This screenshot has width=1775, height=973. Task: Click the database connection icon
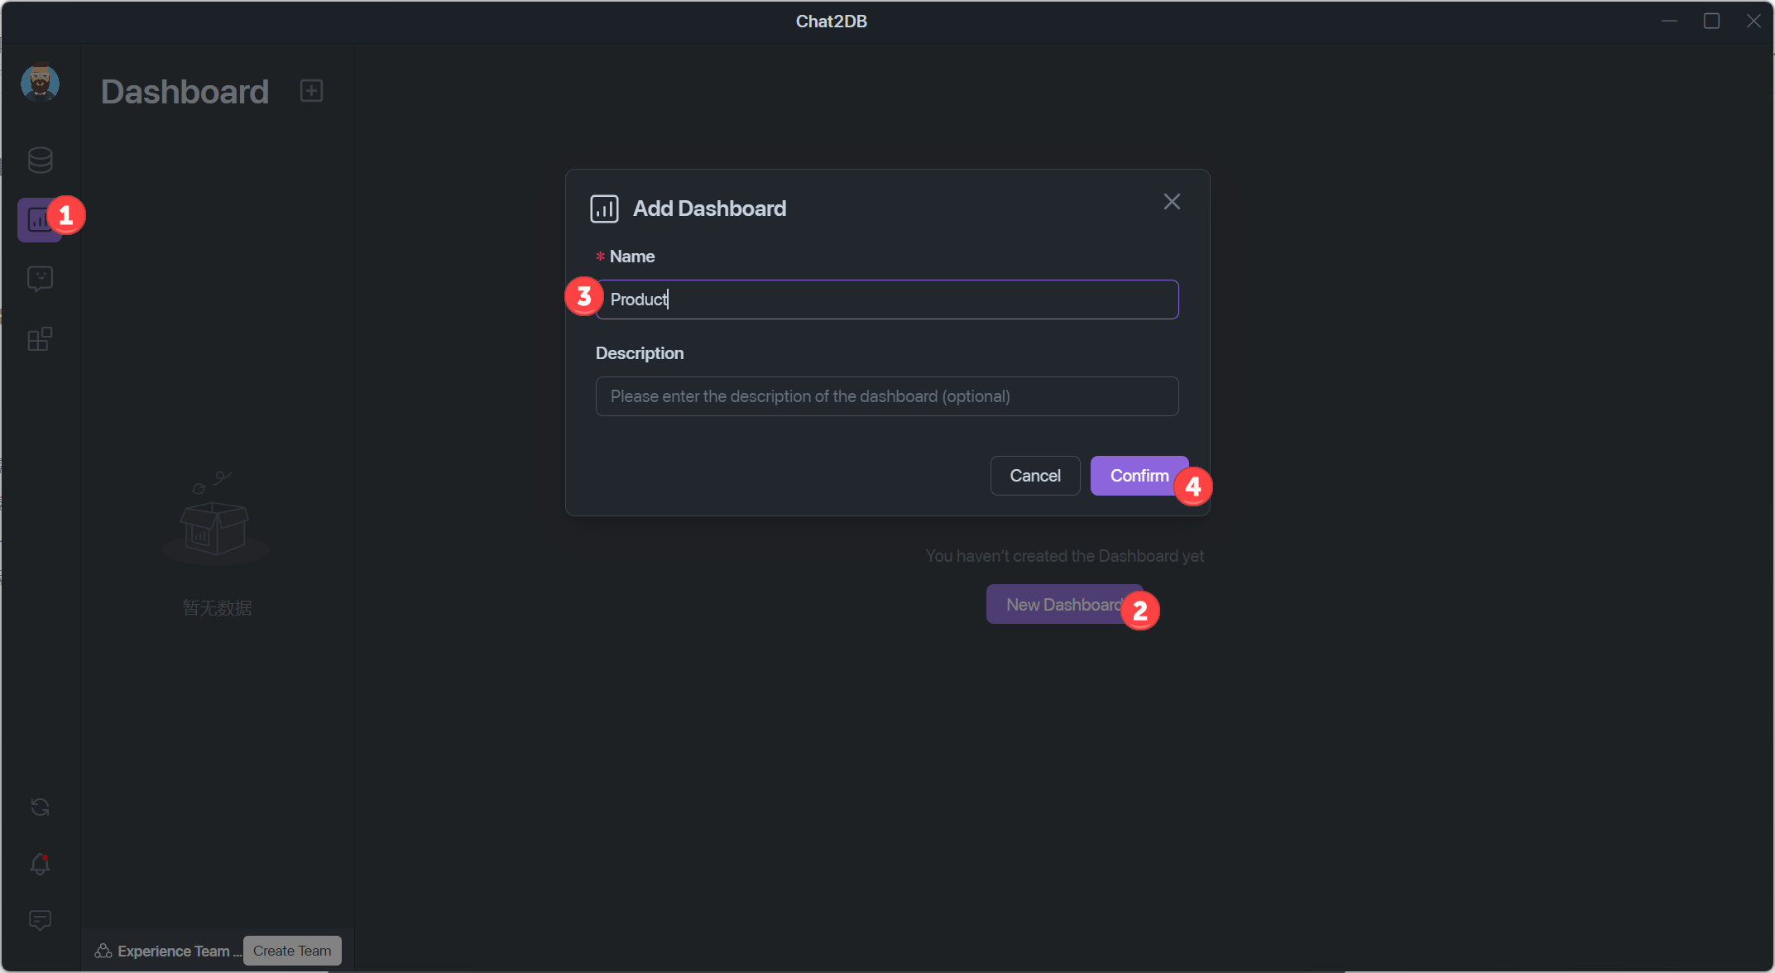[x=40, y=158]
